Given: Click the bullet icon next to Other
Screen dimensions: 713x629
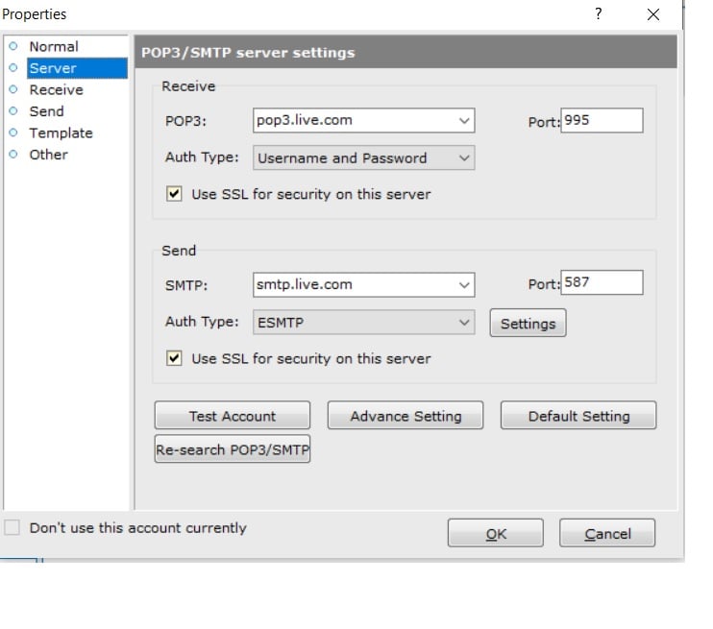Looking at the screenshot, I should pos(13,154).
